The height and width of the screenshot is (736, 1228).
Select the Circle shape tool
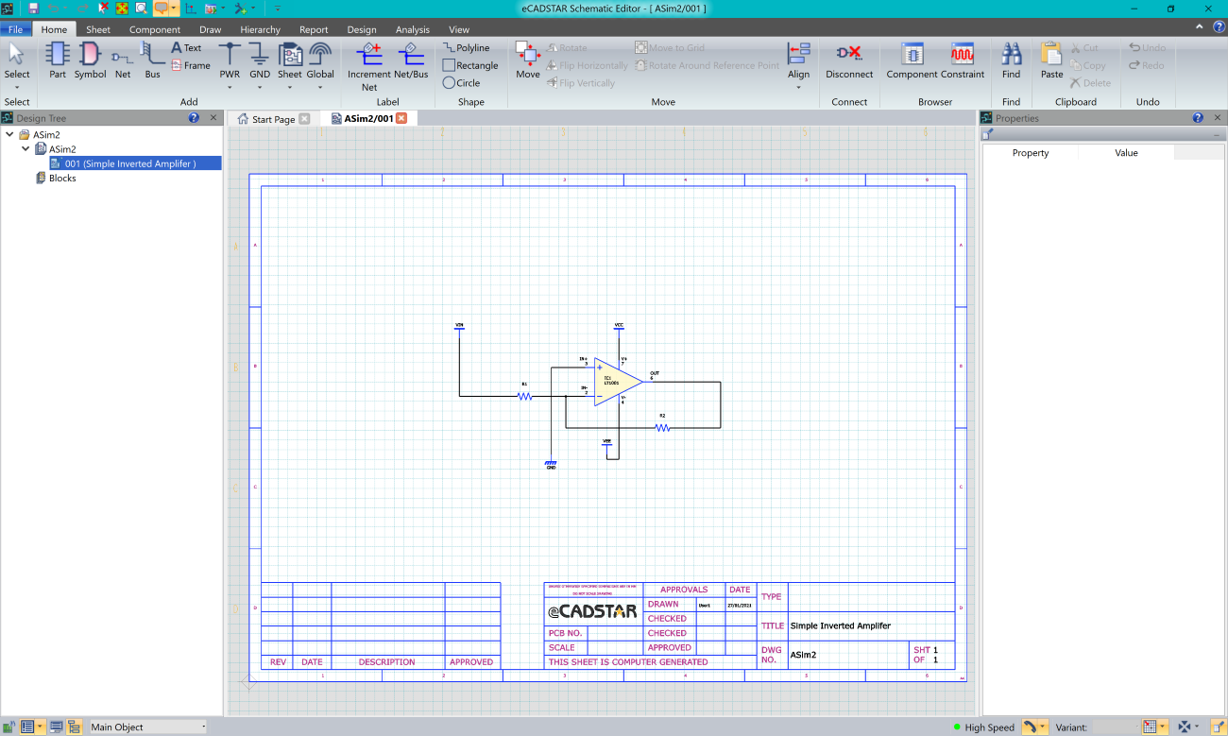[x=462, y=82]
